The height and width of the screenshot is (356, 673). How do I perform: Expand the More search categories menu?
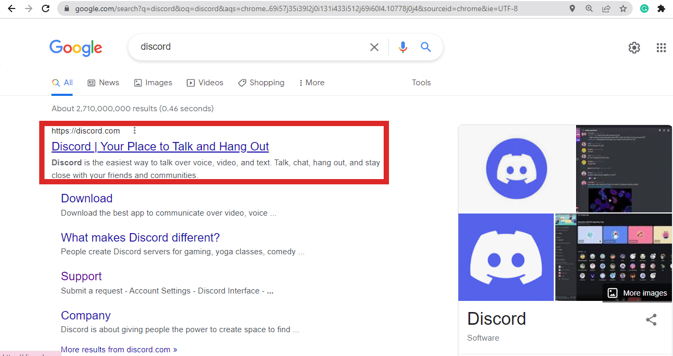point(312,83)
